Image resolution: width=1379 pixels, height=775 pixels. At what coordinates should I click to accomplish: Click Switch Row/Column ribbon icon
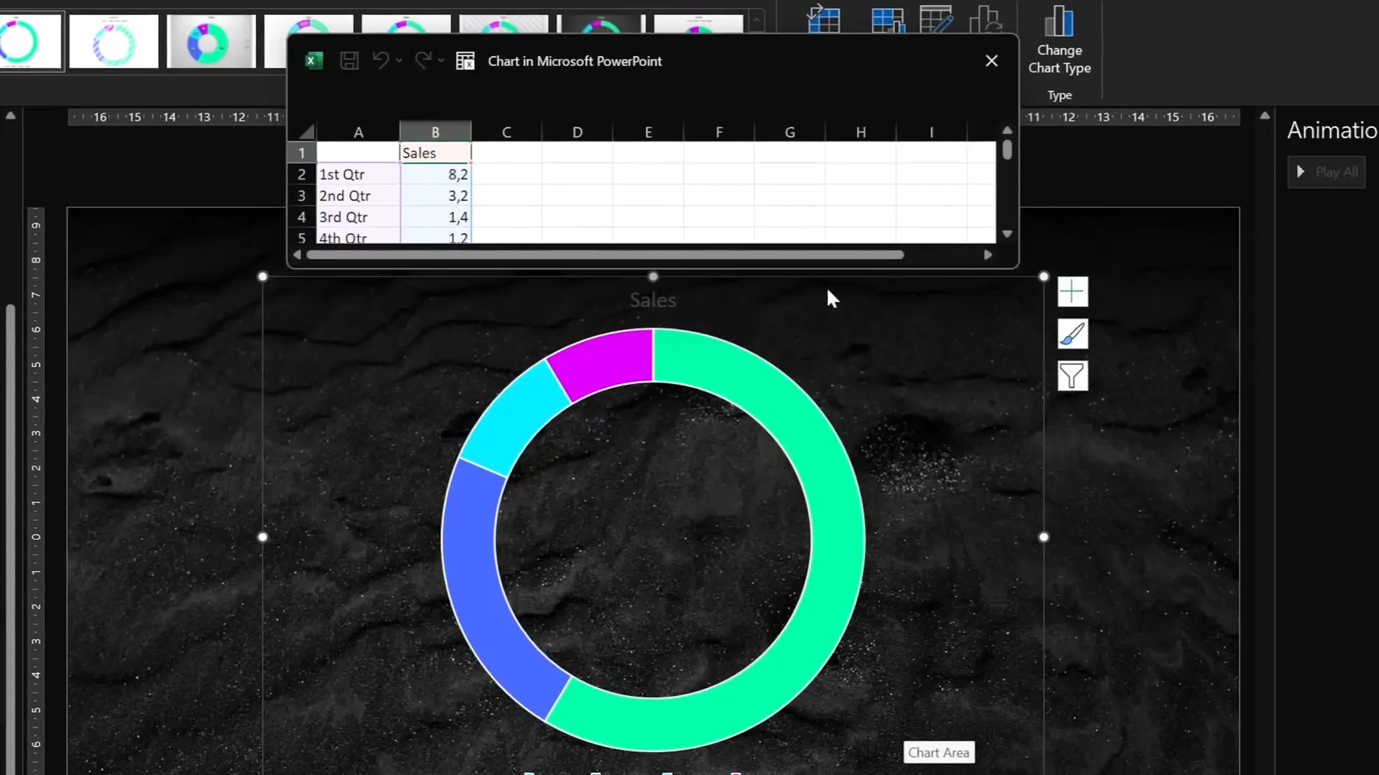tap(823, 19)
